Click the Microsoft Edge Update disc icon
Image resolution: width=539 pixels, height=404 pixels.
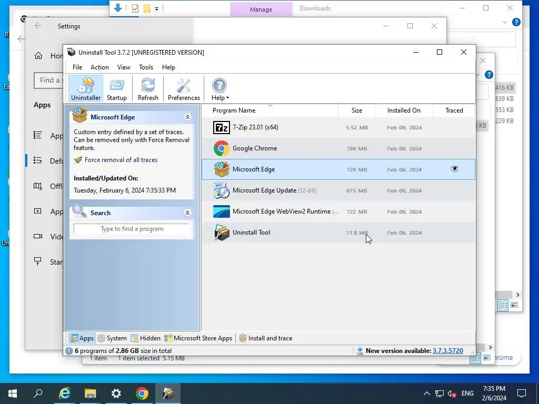pyautogui.click(x=222, y=190)
